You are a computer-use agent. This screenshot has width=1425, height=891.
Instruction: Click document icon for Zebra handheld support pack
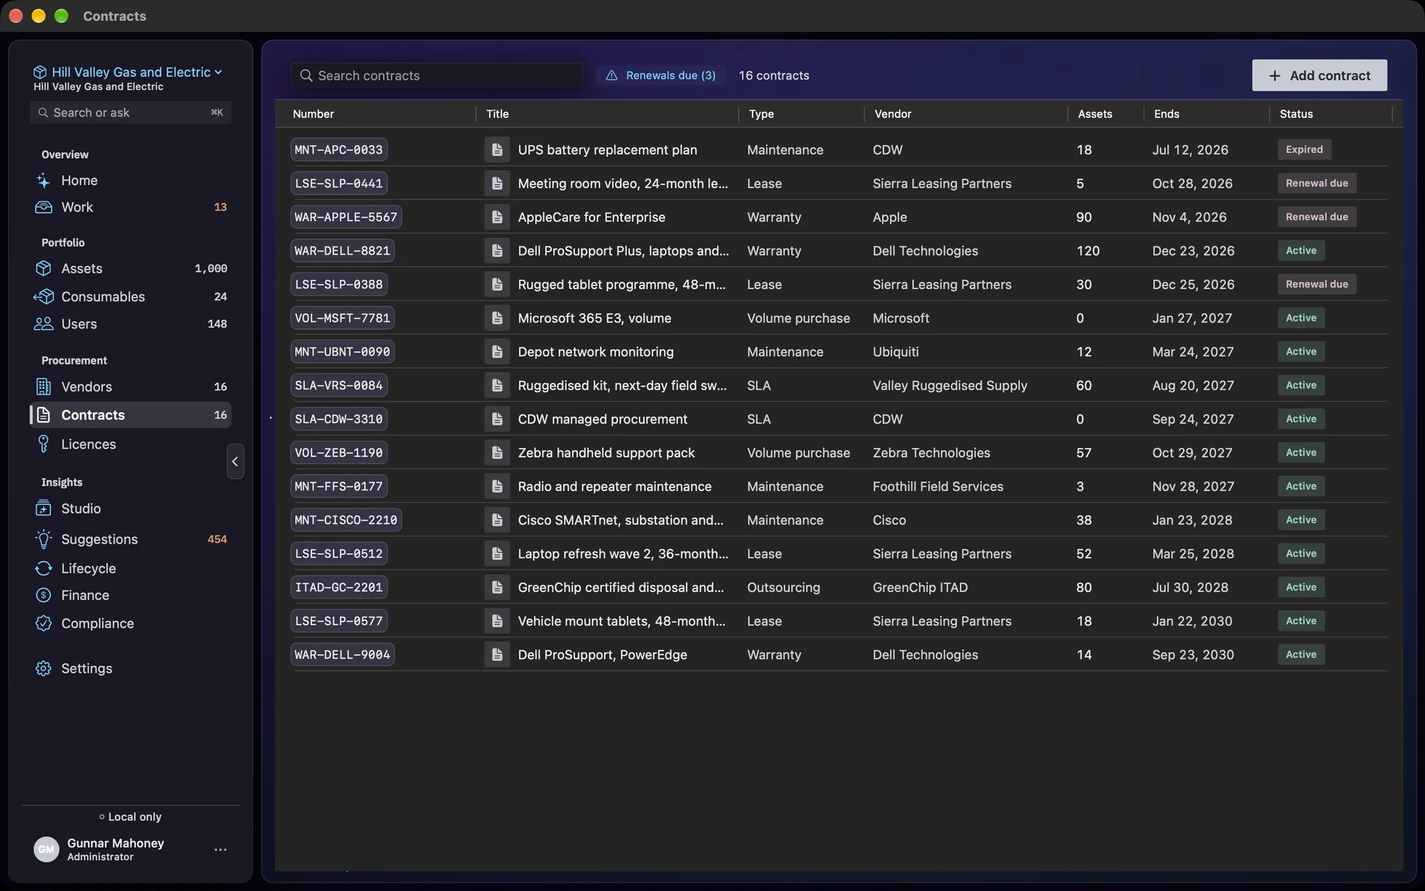point(497,453)
